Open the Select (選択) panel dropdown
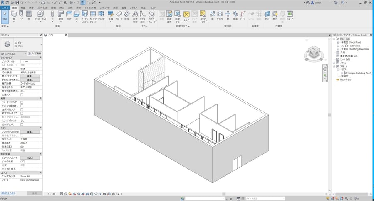 (x=5, y=26)
